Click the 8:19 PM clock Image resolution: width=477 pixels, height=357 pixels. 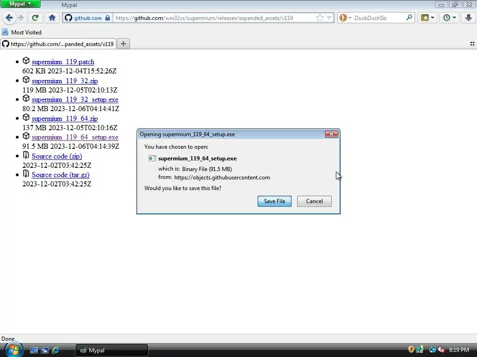(x=459, y=350)
